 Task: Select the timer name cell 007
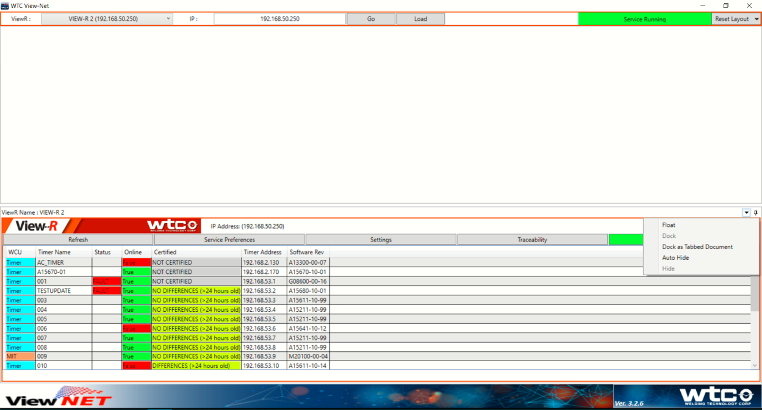click(x=64, y=337)
